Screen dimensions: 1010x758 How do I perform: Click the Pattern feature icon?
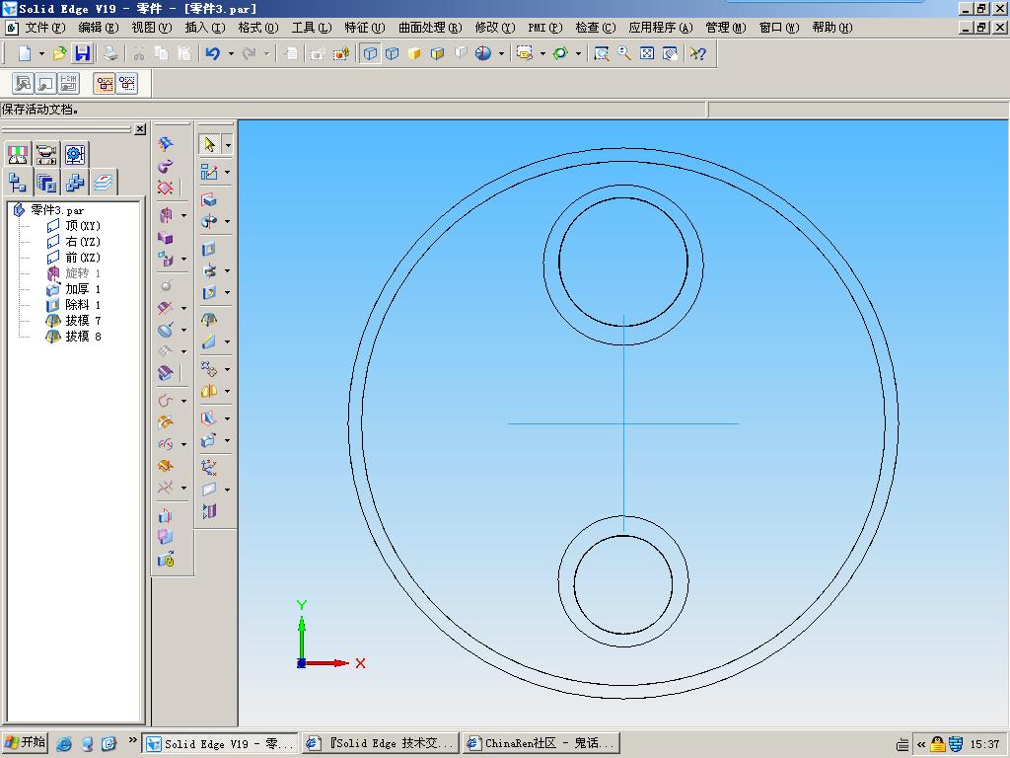[x=209, y=369]
